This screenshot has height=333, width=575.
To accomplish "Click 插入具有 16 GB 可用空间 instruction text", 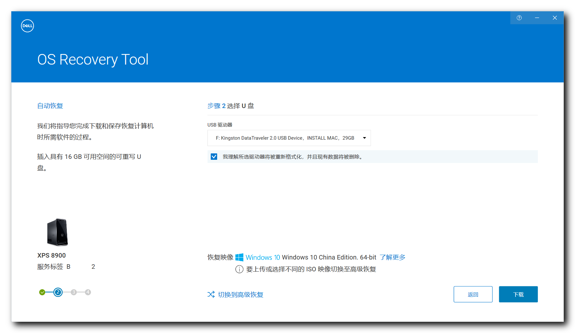I will (89, 162).
